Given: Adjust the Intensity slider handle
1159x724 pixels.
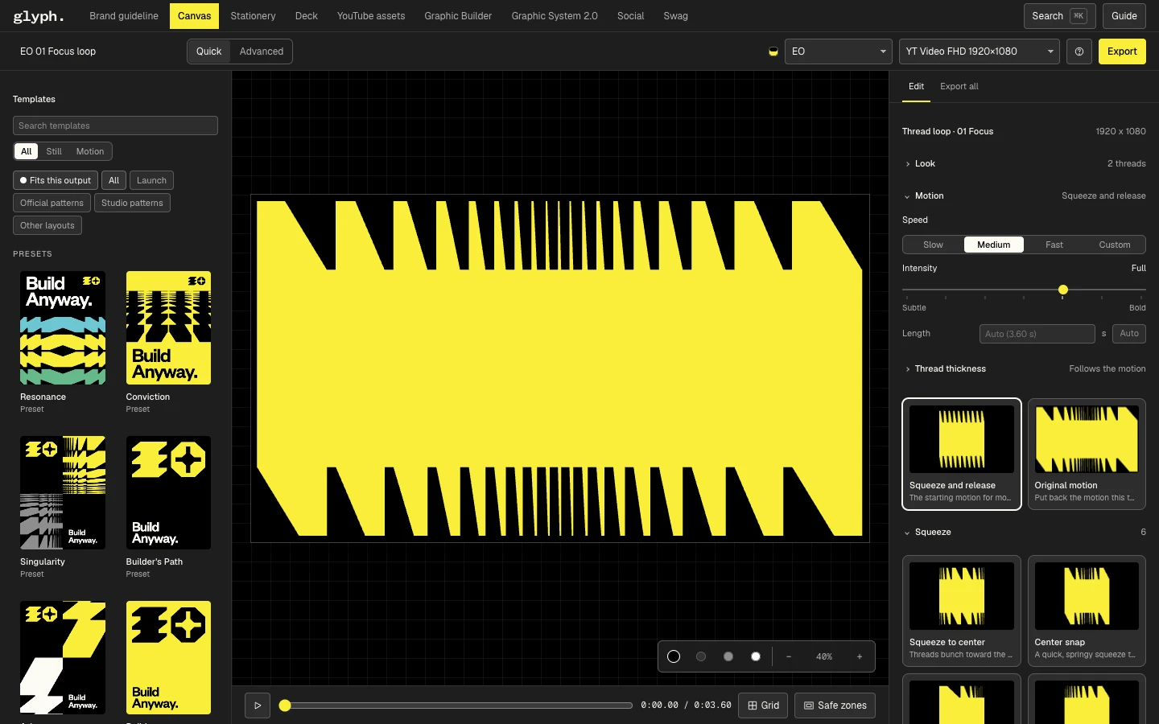Looking at the screenshot, I should [1063, 290].
